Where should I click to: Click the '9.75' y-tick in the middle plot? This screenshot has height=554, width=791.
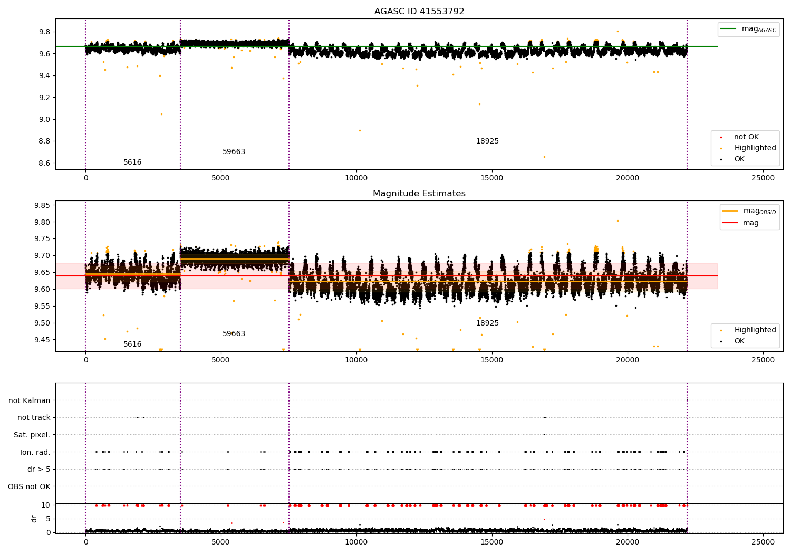pyautogui.click(x=42, y=239)
